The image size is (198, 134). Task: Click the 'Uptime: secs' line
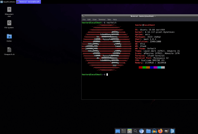tap(143, 34)
